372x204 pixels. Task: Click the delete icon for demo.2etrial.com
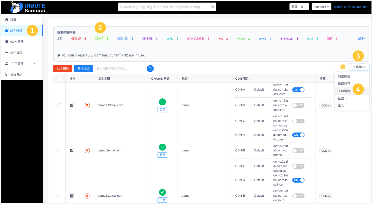coord(87,150)
